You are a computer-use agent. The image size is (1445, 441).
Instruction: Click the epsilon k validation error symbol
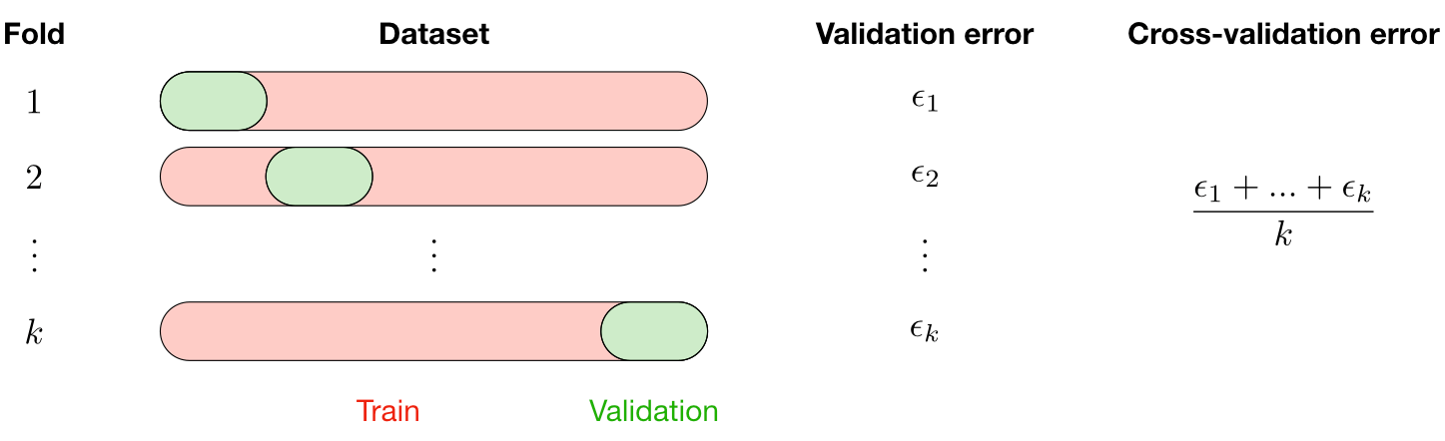click(924, 331)
